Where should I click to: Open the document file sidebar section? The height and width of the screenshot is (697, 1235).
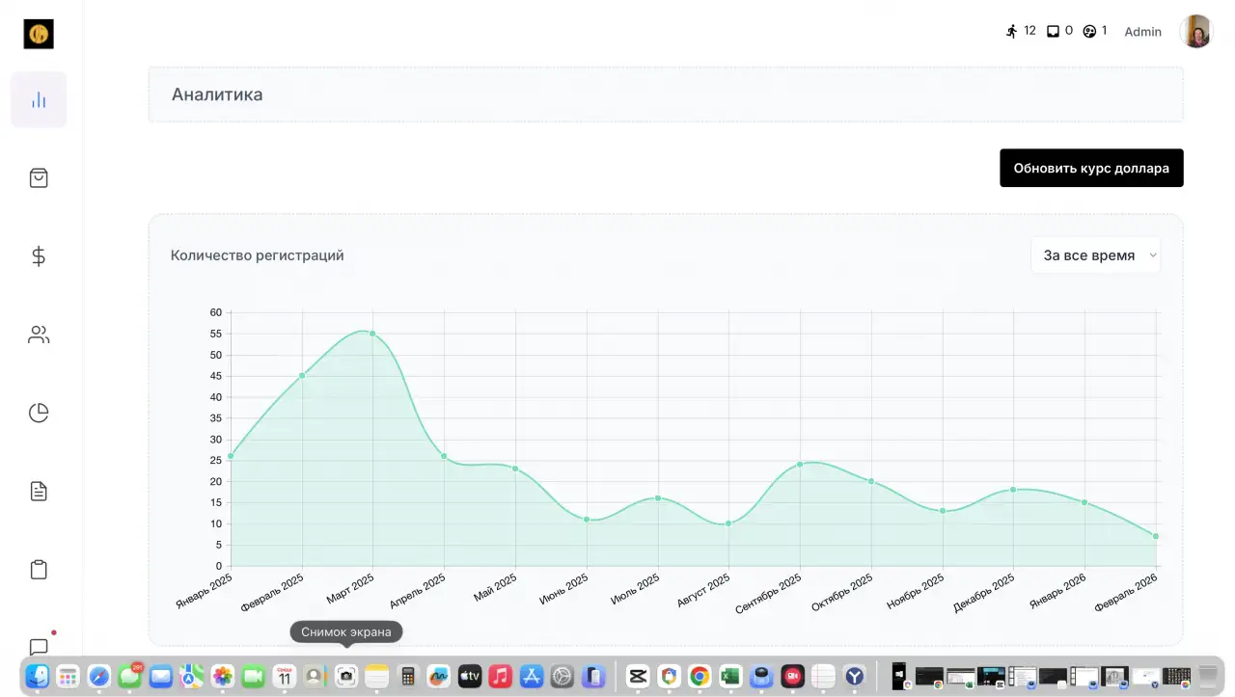click(x=39, y=492)
